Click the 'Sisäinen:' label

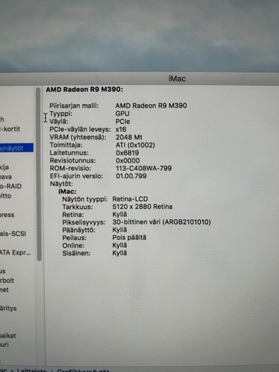76,253
